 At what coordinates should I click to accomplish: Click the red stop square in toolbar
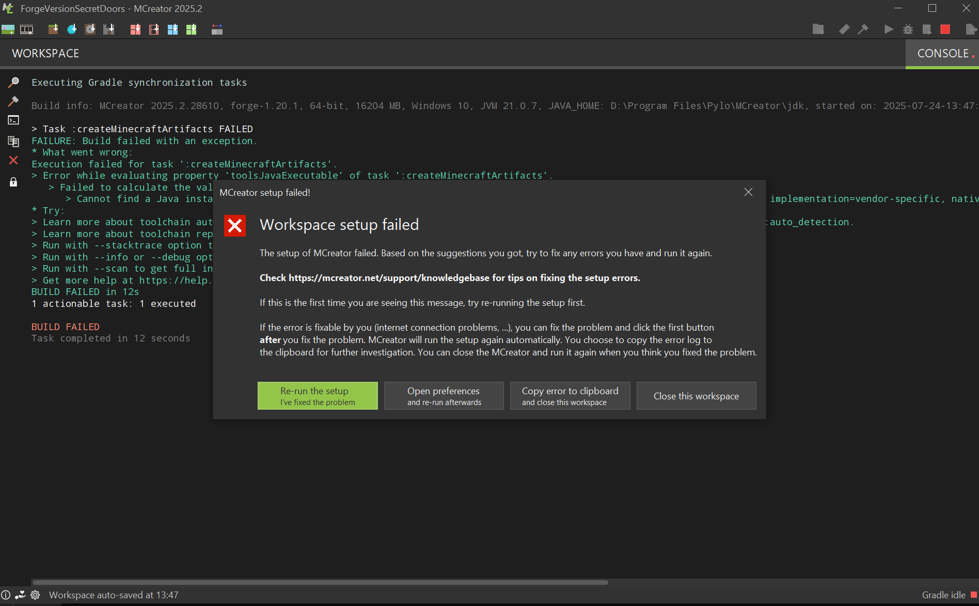[x=945, y=29]
